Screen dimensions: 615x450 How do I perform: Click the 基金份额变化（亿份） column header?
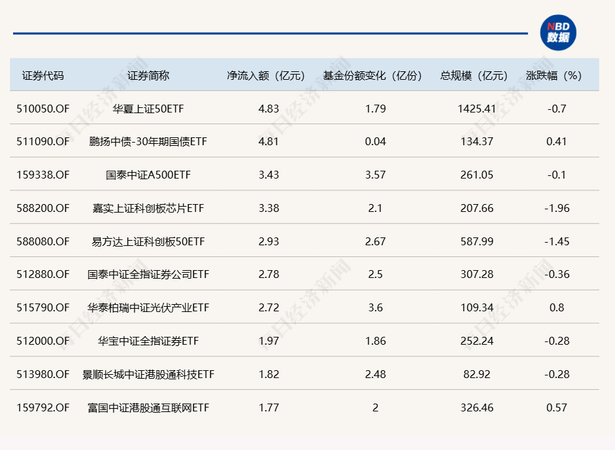click(x=374, y=75)
